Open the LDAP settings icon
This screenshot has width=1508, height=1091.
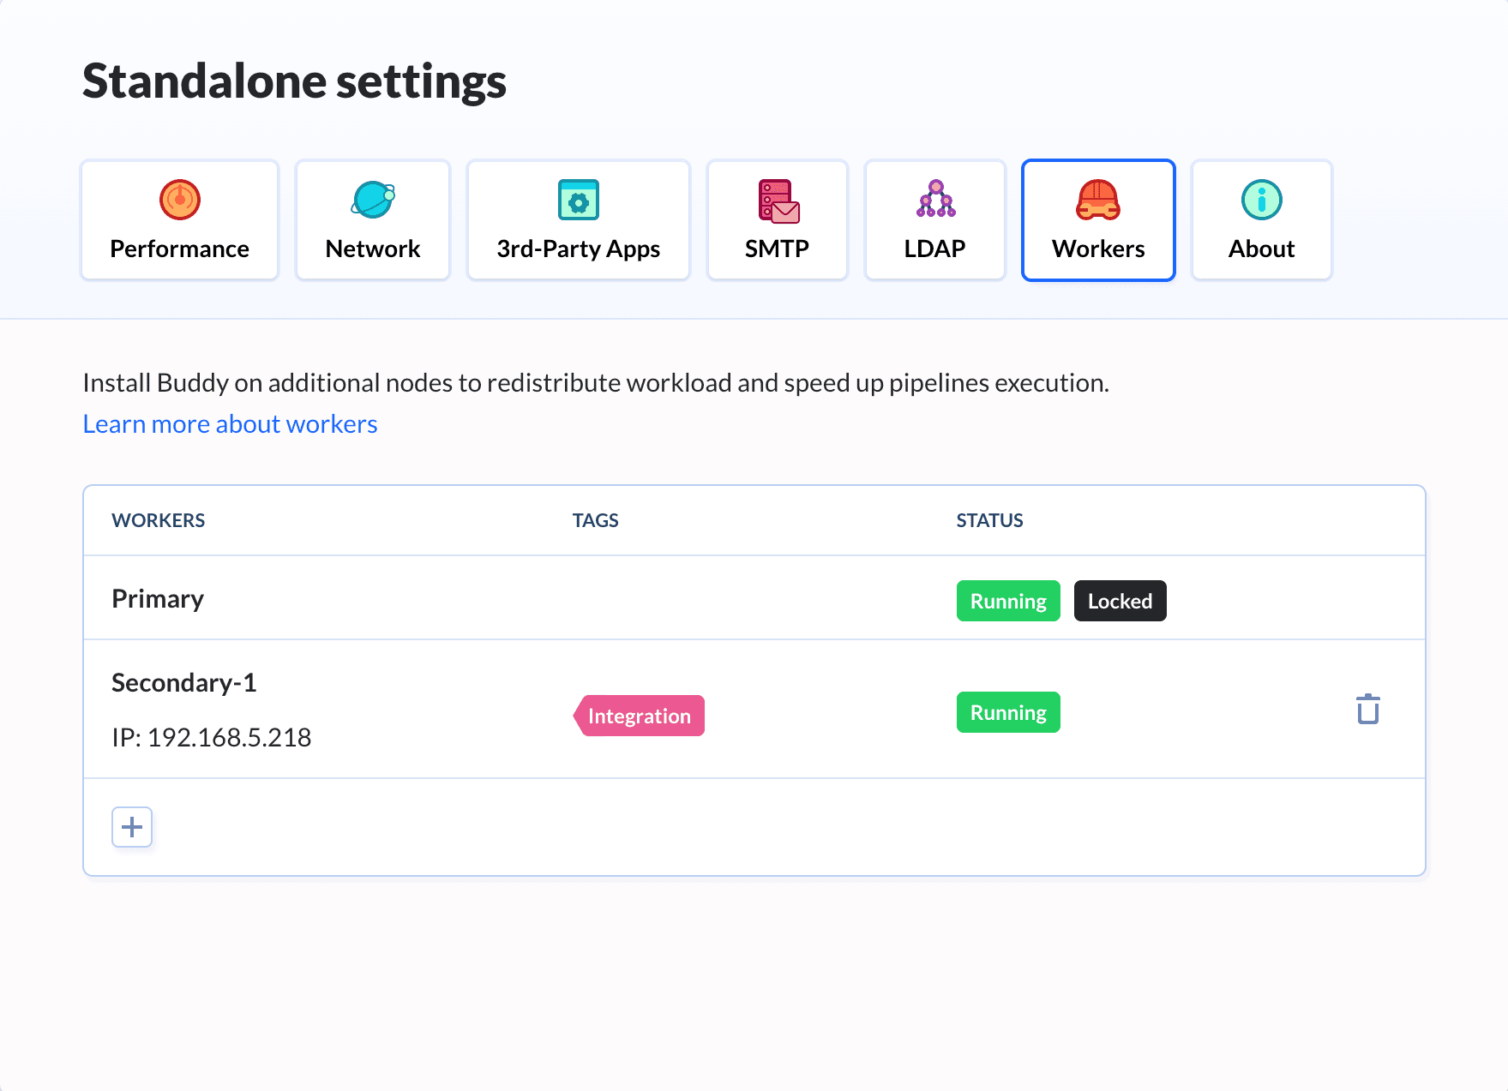coord(934,201)
